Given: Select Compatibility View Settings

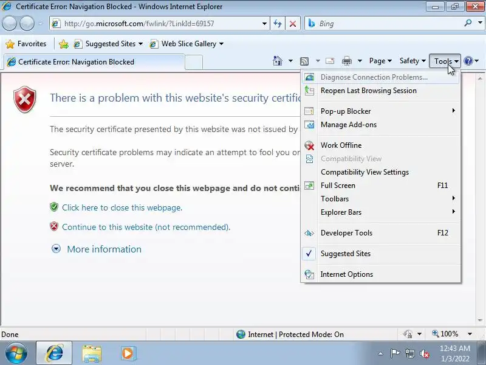Looking at the screenshot, I should click(381, 172).
